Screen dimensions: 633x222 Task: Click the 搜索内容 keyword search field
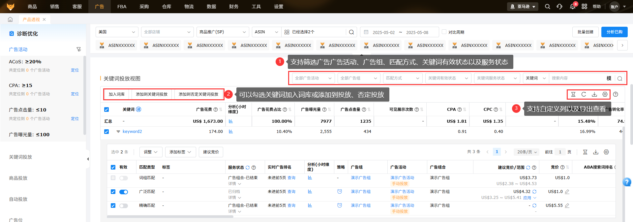pyautogui.click(x=577, y=78)
